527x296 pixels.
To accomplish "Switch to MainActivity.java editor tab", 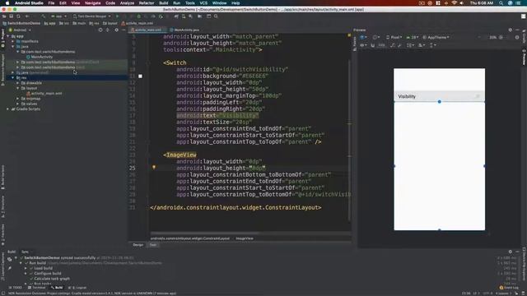I will point(184,30).
